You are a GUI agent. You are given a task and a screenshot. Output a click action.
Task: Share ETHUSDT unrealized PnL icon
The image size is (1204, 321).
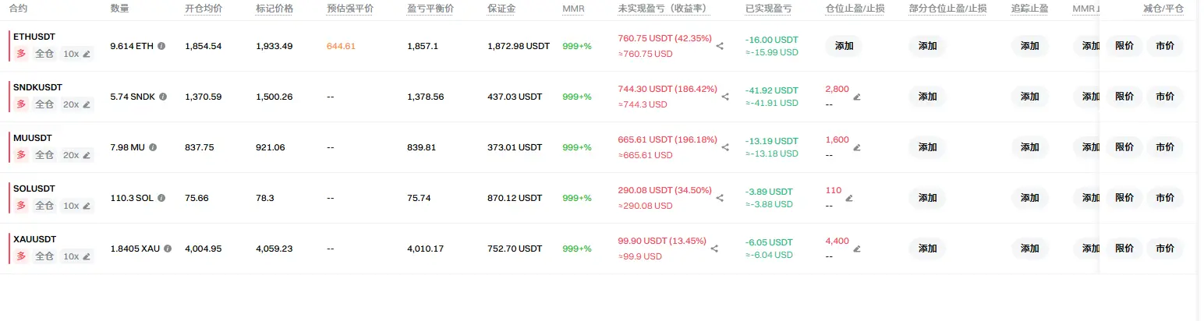pyautogui.click(x=720, y=46)
